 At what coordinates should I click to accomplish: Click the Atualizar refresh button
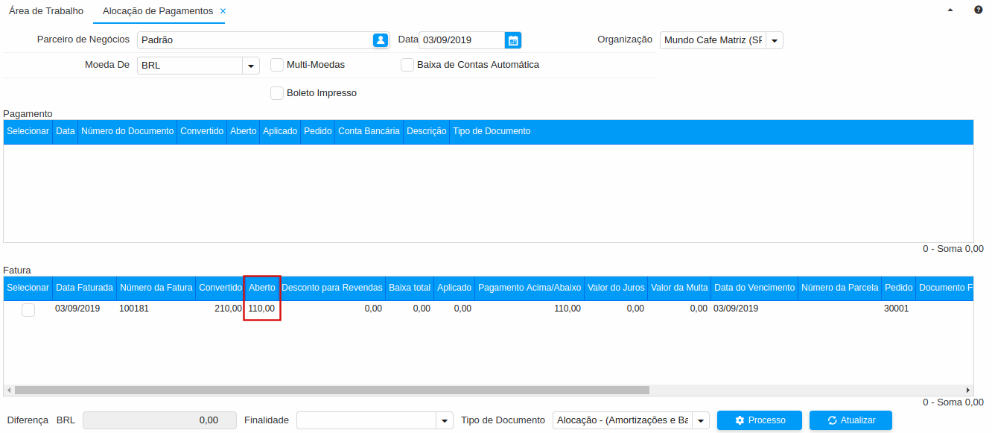[x=850, y=420]
